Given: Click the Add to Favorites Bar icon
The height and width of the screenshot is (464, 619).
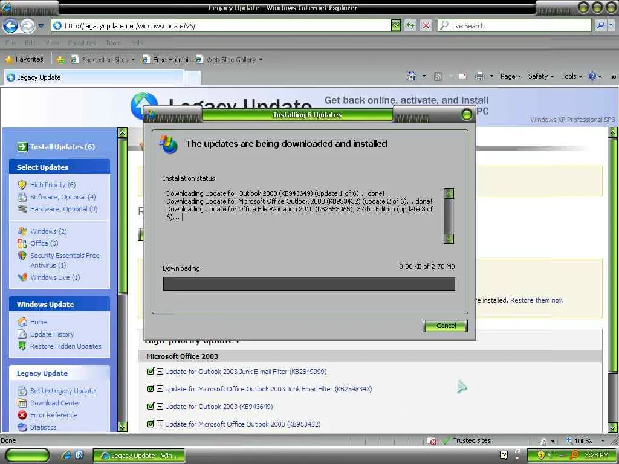Looking at the screenshot, I should 60,60.
